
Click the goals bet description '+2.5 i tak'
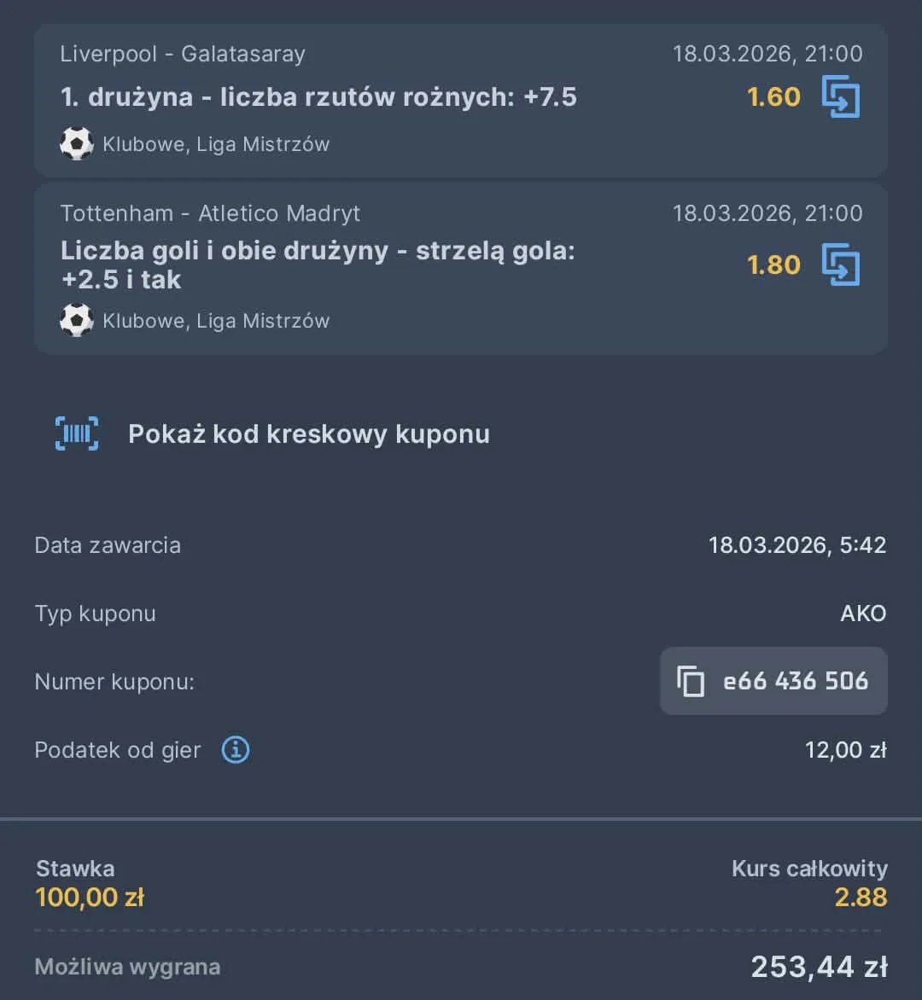tap(120, 279)
